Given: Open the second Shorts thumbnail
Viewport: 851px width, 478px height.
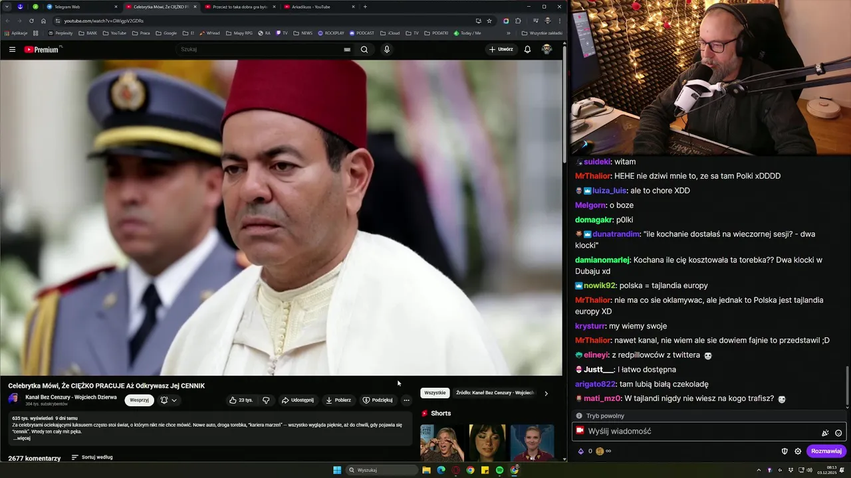Looking at the screenshot, I should pyautogui.click(x=487, y=443).
